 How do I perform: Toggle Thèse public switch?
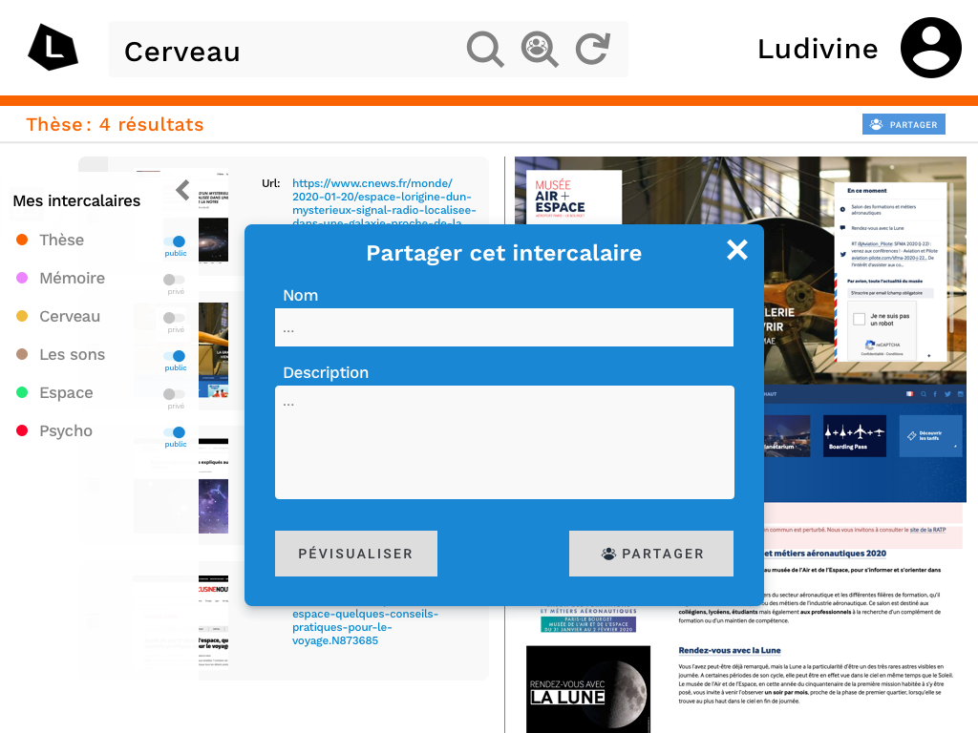click(x=175, y=241)
